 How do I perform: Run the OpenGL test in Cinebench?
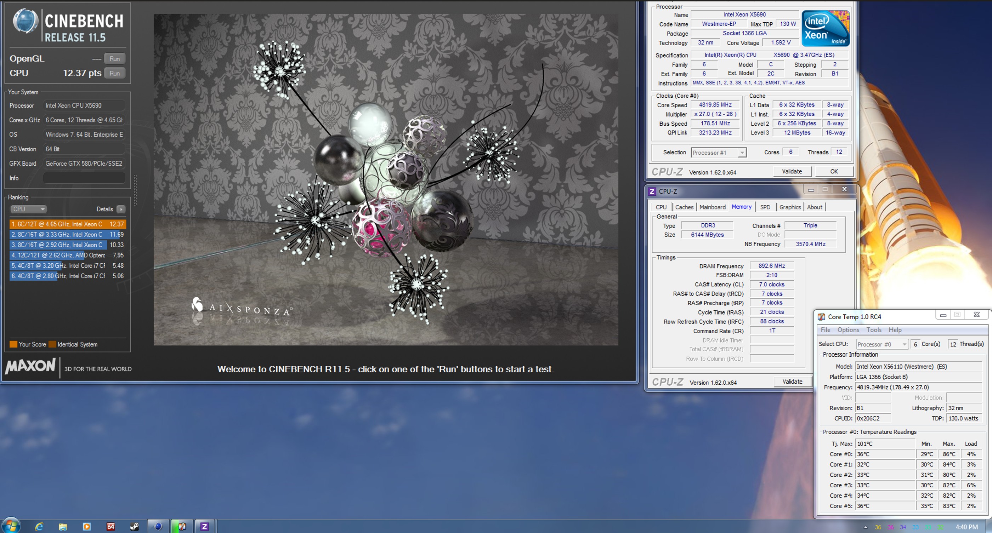tap(114, 58)
